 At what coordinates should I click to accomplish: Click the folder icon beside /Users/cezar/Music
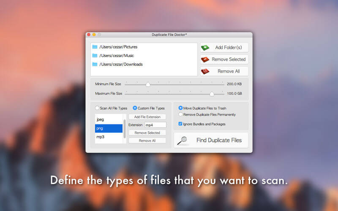point(95,56)
